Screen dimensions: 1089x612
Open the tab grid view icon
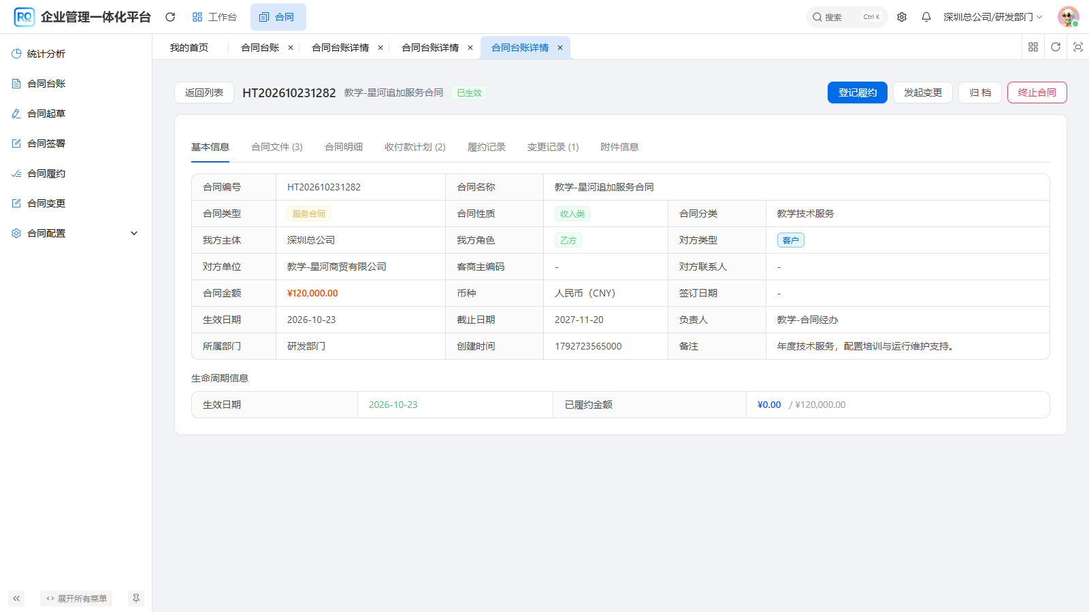1033,47
